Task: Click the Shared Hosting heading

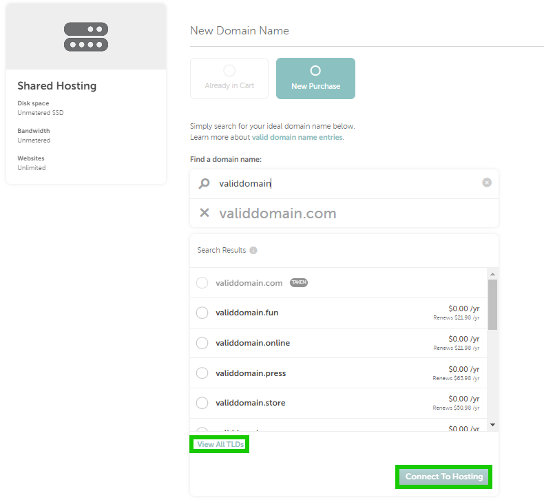Action: [x=57, y=85]
